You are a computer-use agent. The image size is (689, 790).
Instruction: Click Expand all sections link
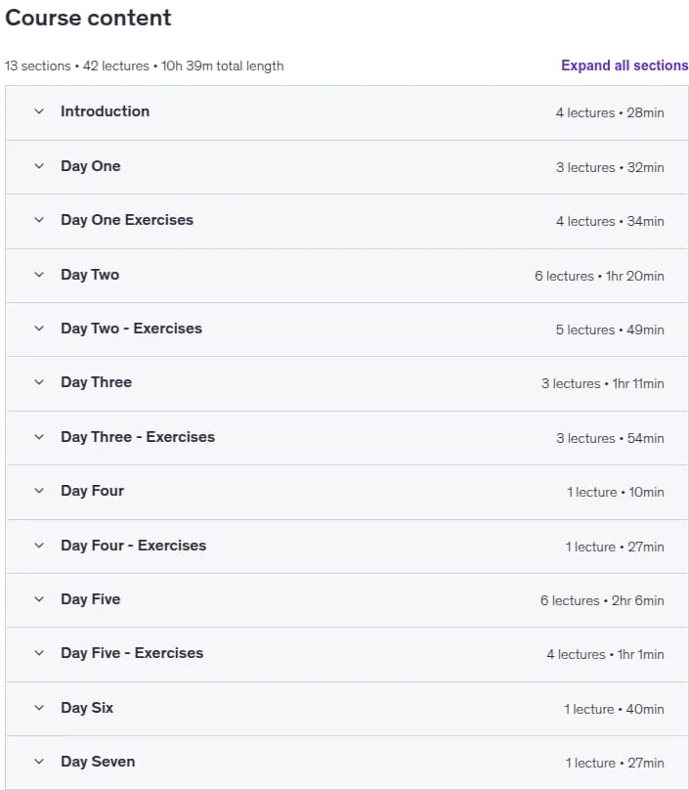pyautogui.click(x=624, y=66)
